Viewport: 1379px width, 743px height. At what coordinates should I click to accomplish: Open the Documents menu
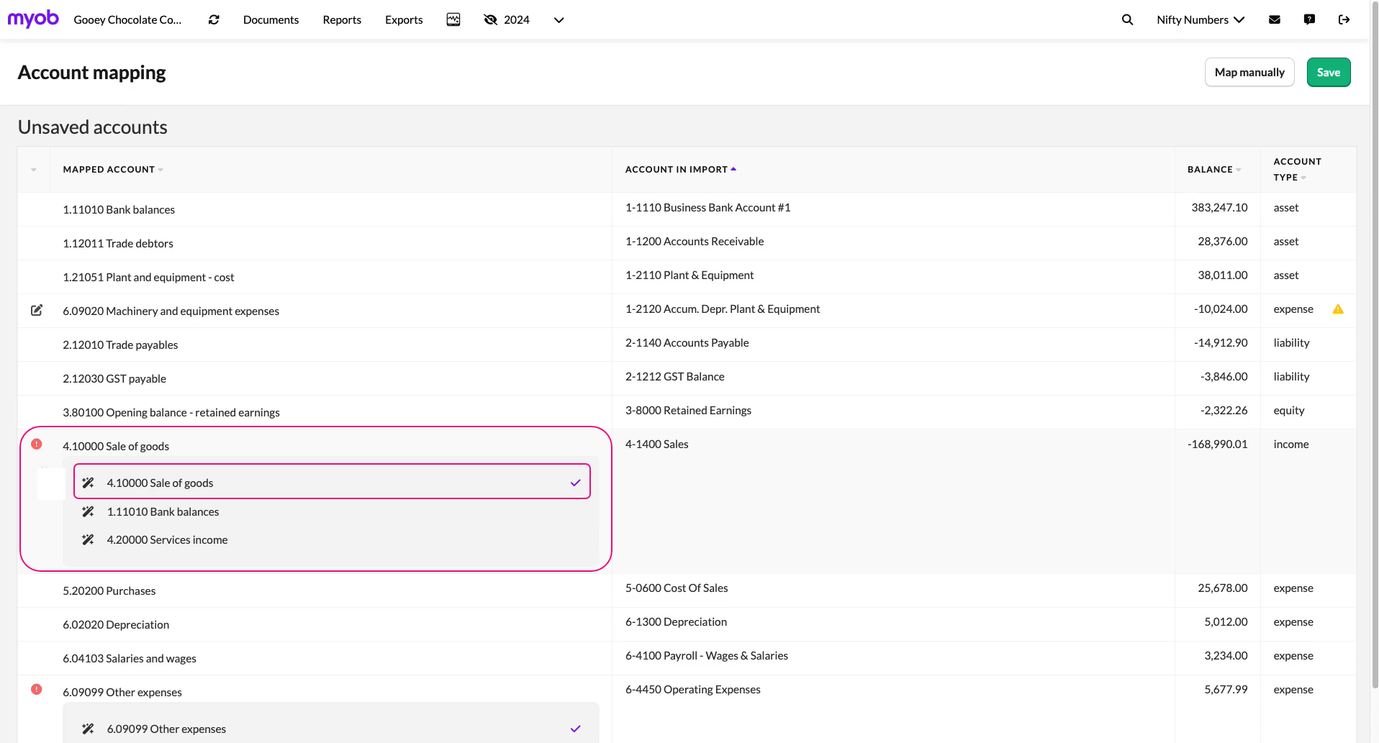click(x=271, y=20)
